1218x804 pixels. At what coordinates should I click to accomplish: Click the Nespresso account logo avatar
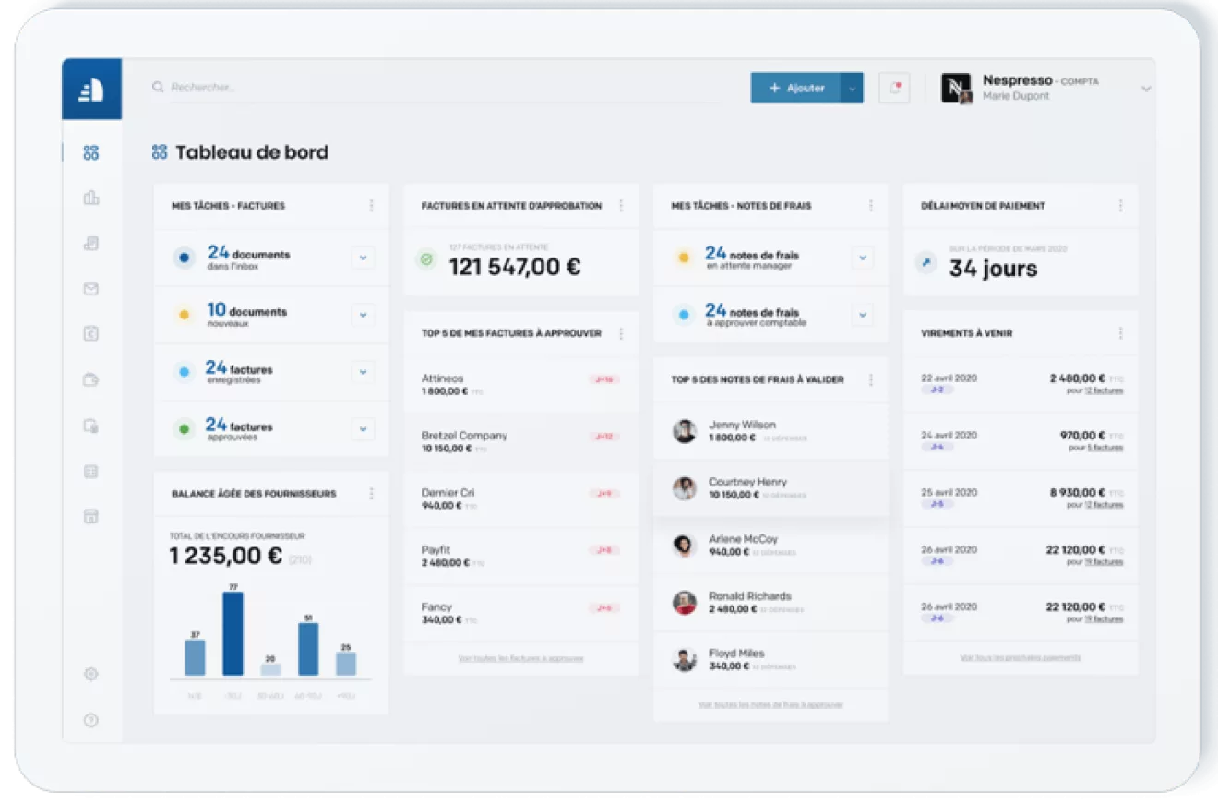point(956,88)
